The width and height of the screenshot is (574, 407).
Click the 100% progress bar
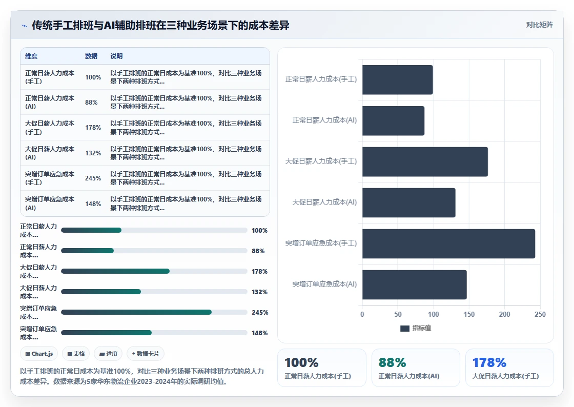pos(154,230)
